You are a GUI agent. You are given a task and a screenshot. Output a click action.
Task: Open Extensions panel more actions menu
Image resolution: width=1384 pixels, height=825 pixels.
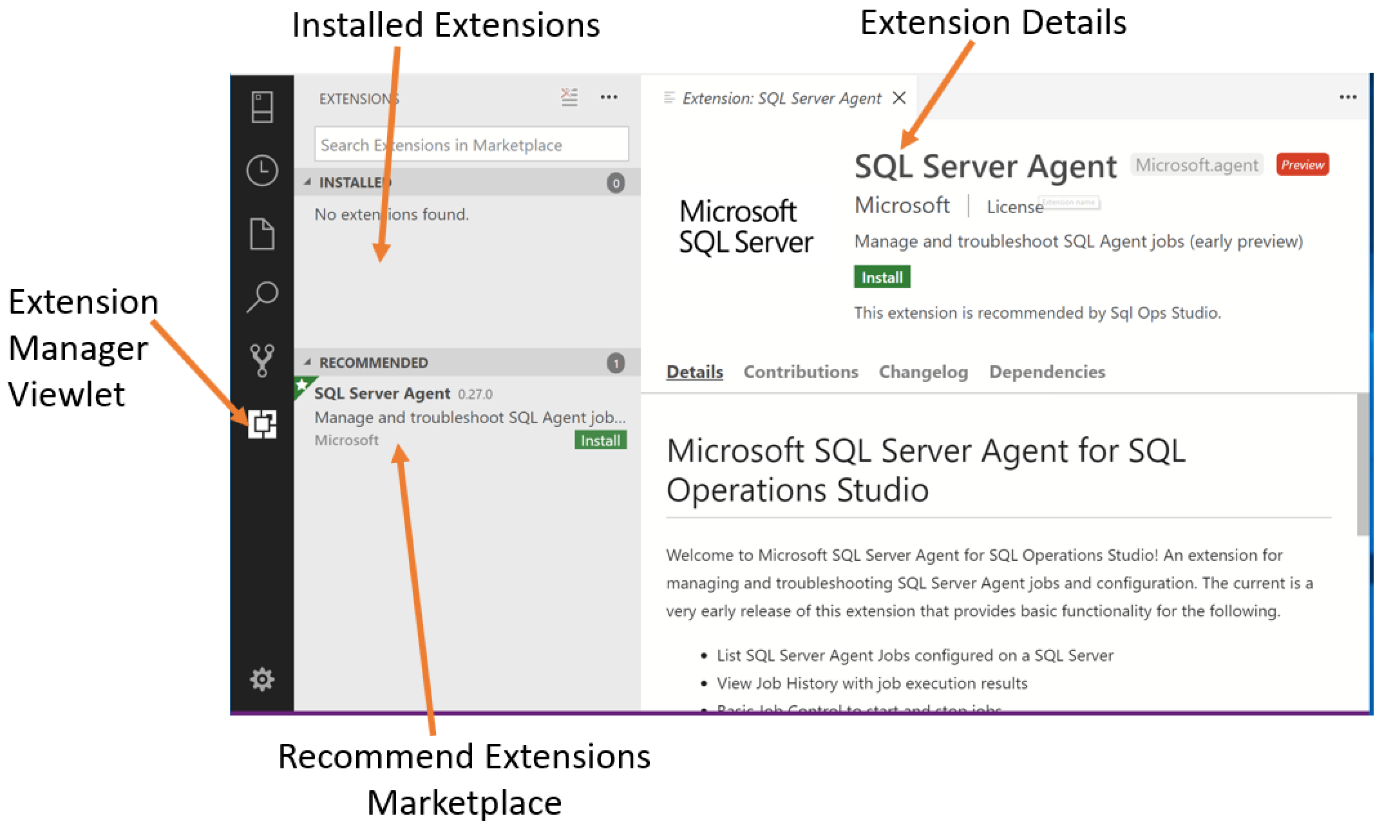tap(609, 97)
